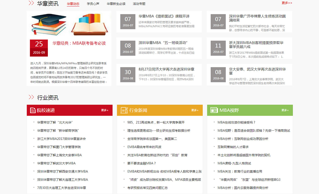Click the red double-arrow icon beside 华章资讯
The image size is (319, 194).
coord(31,3)
